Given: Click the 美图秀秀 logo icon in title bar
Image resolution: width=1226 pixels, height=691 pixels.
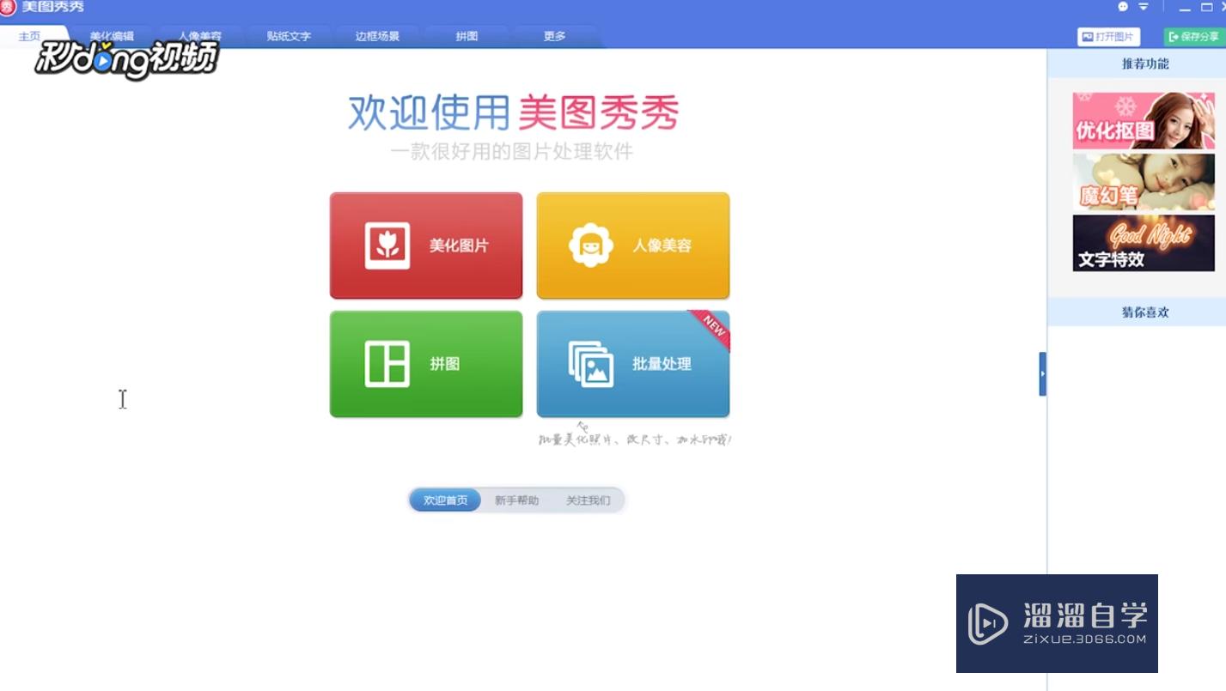Looking at the screenshot, I should pos(8,8).
